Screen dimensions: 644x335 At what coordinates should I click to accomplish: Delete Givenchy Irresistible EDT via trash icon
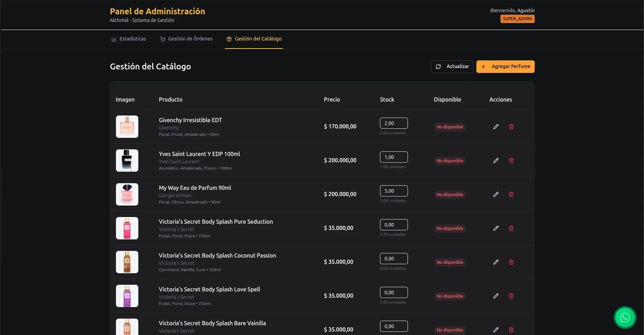[511, 127]
